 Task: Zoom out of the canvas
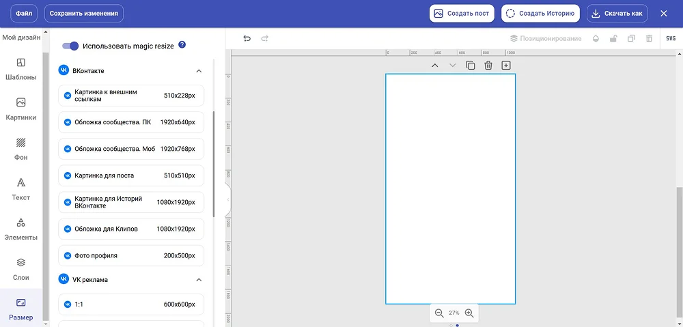coord(439,313)
